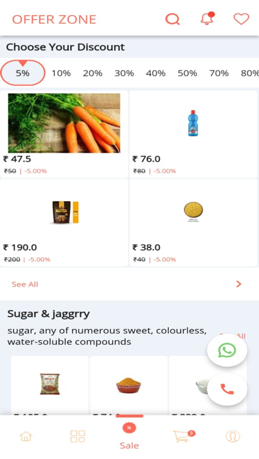259x459 pixels.
Task: Open the wishlist heart icon
Action: (241, 19)
